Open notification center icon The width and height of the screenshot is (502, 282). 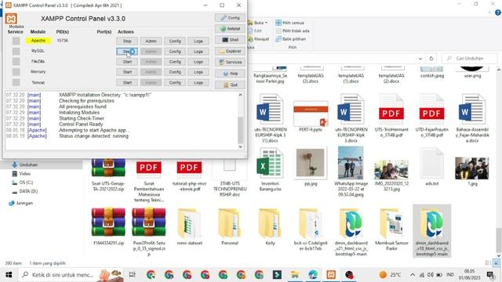(x=490, y=275)
